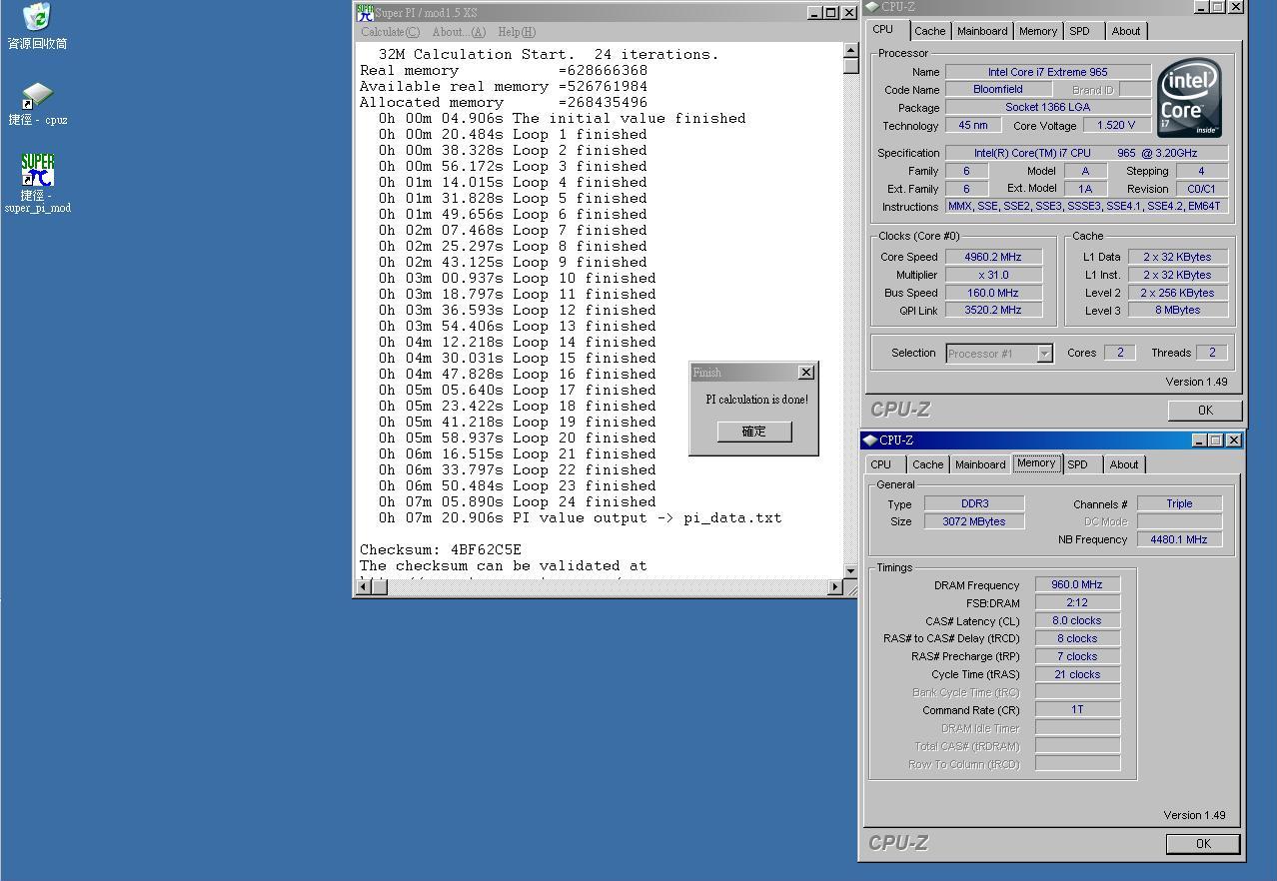Click the Specification field value
This screenshot has width=1277, height=881.
tap(1087, 154)
